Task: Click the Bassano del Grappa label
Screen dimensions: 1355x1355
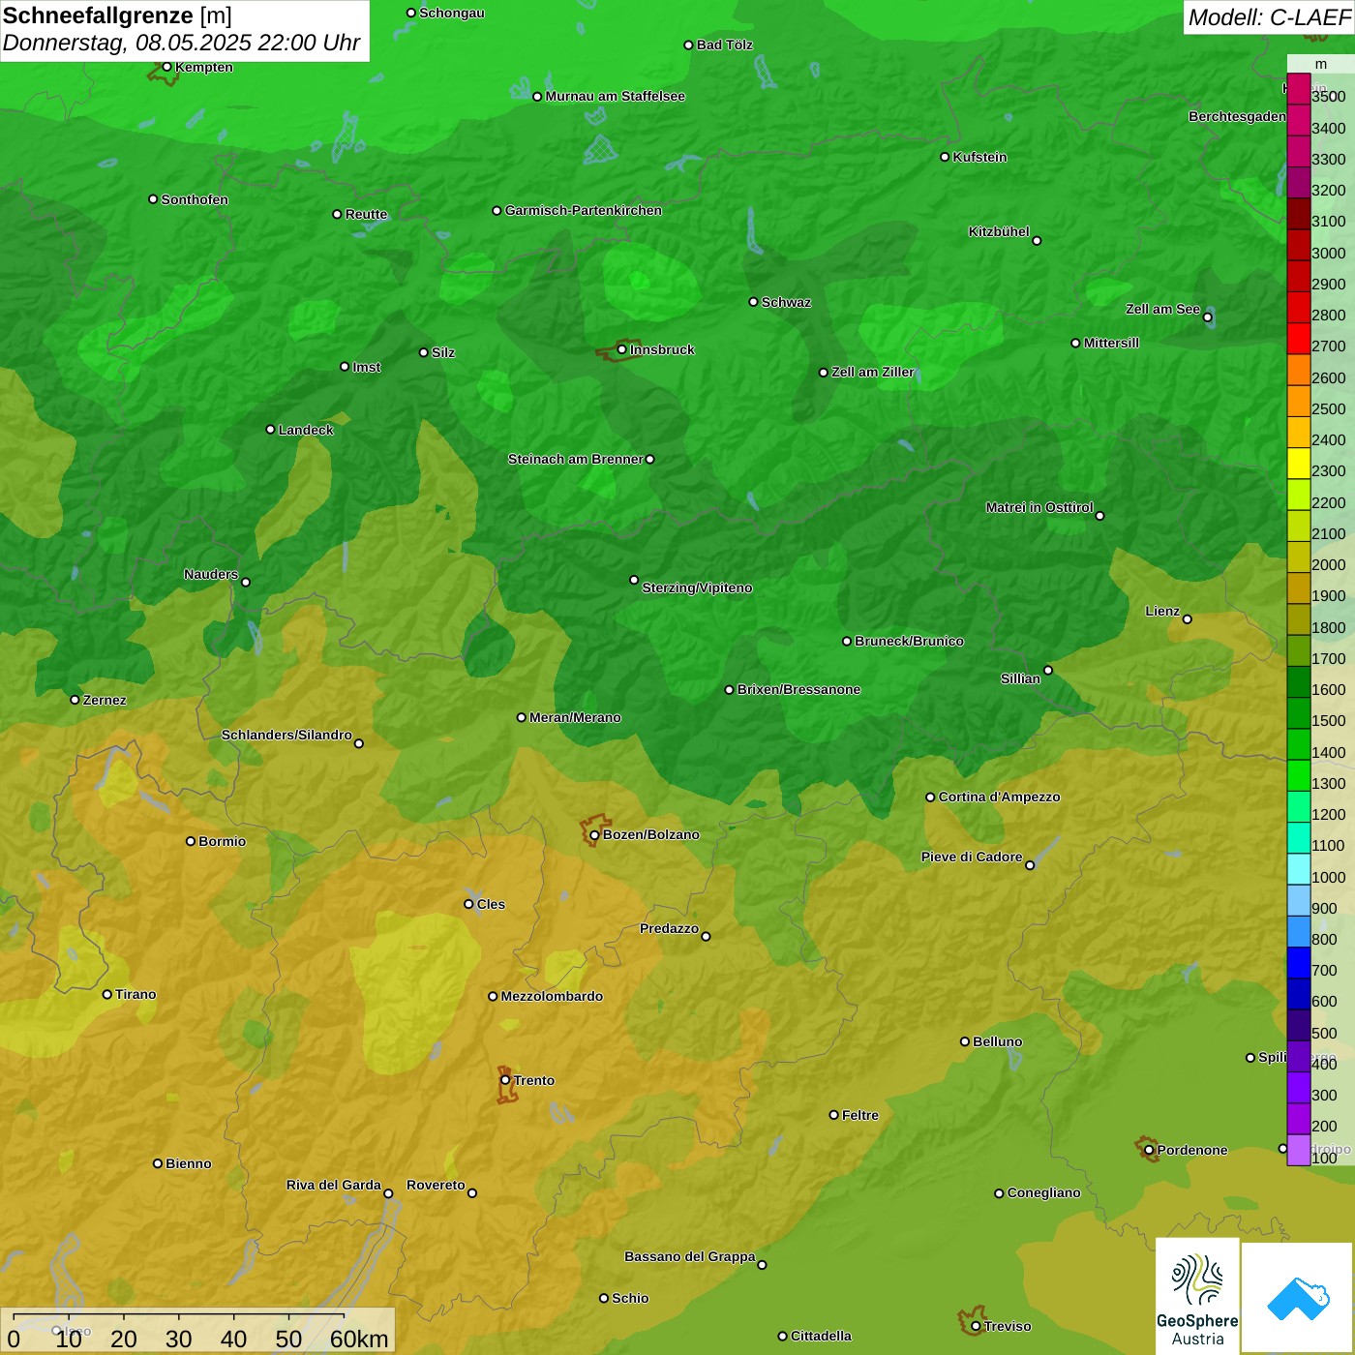Action: [690, 1256]
